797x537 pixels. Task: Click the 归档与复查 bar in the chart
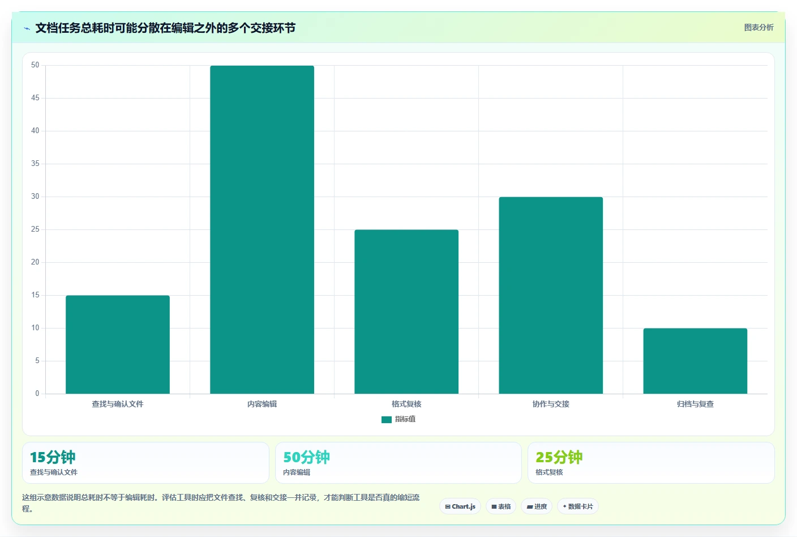(695, 361)
